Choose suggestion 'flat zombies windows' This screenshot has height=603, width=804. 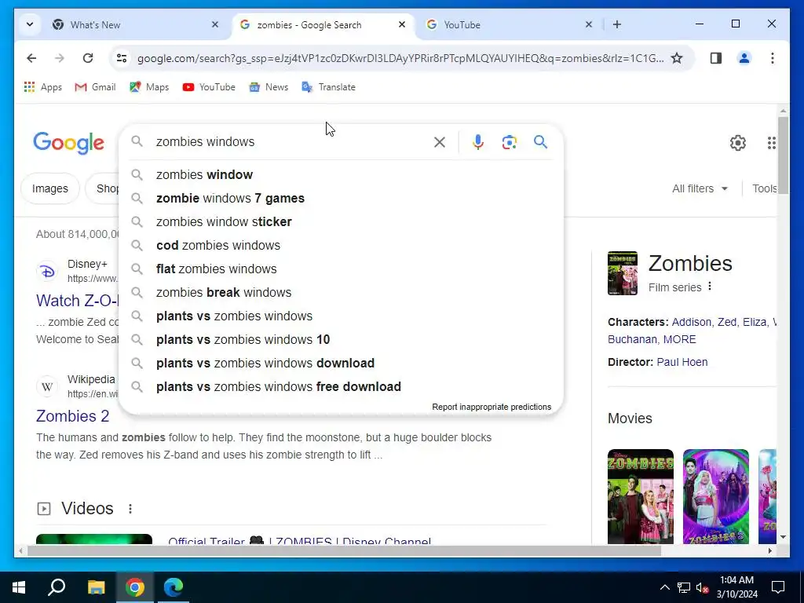(x=341, y=269)
